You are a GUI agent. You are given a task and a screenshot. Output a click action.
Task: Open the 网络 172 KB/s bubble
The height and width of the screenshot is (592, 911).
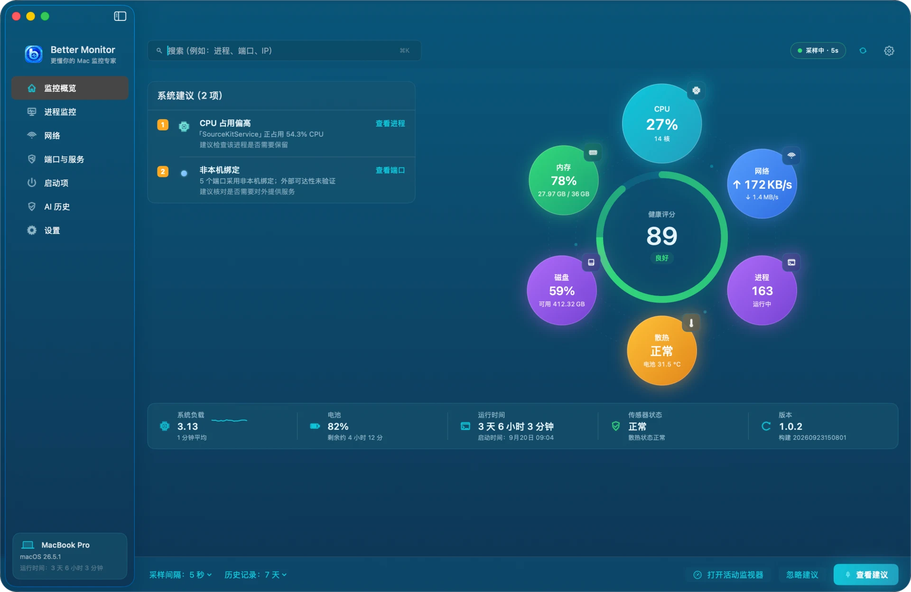pyautogui.click(x=762, y=184)
